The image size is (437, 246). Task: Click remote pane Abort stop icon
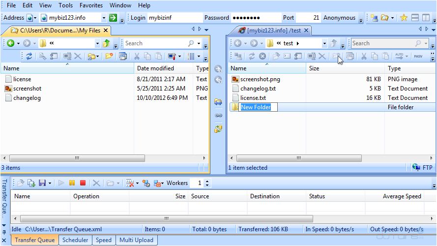pos(262,57)
